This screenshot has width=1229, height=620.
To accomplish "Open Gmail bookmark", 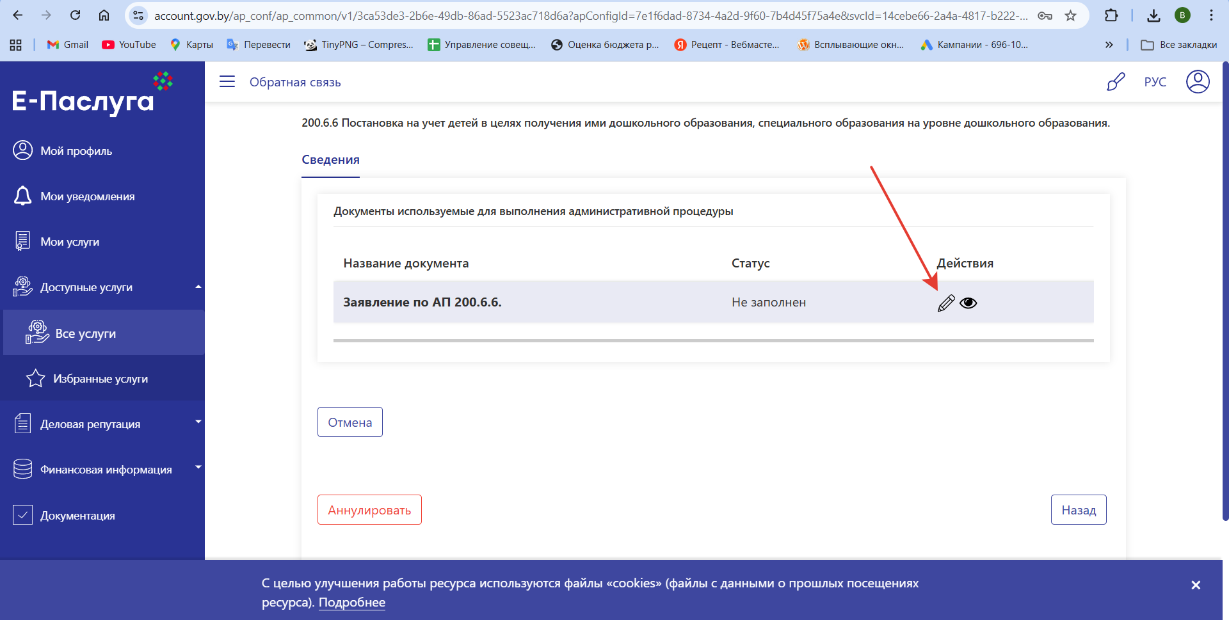I will [68, 45].
